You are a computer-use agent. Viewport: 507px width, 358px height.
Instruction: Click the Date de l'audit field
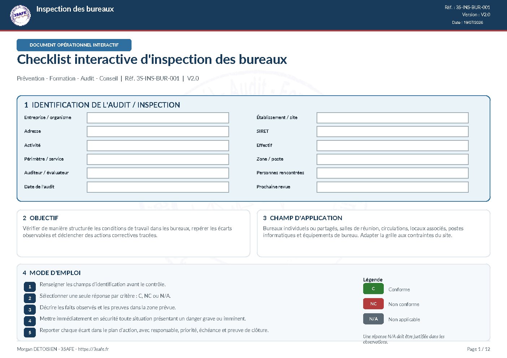tap(158, 187)
